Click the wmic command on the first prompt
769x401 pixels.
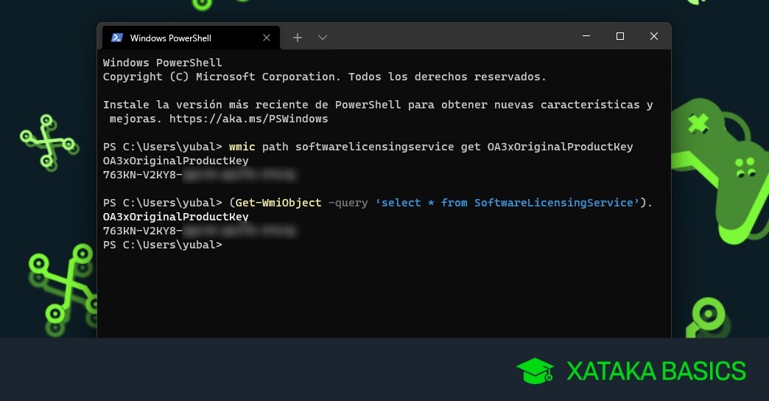point(242,147)
